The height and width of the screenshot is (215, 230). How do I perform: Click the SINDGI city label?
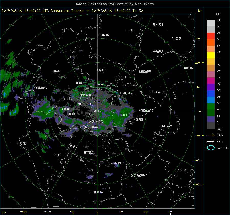click(130, 30)
